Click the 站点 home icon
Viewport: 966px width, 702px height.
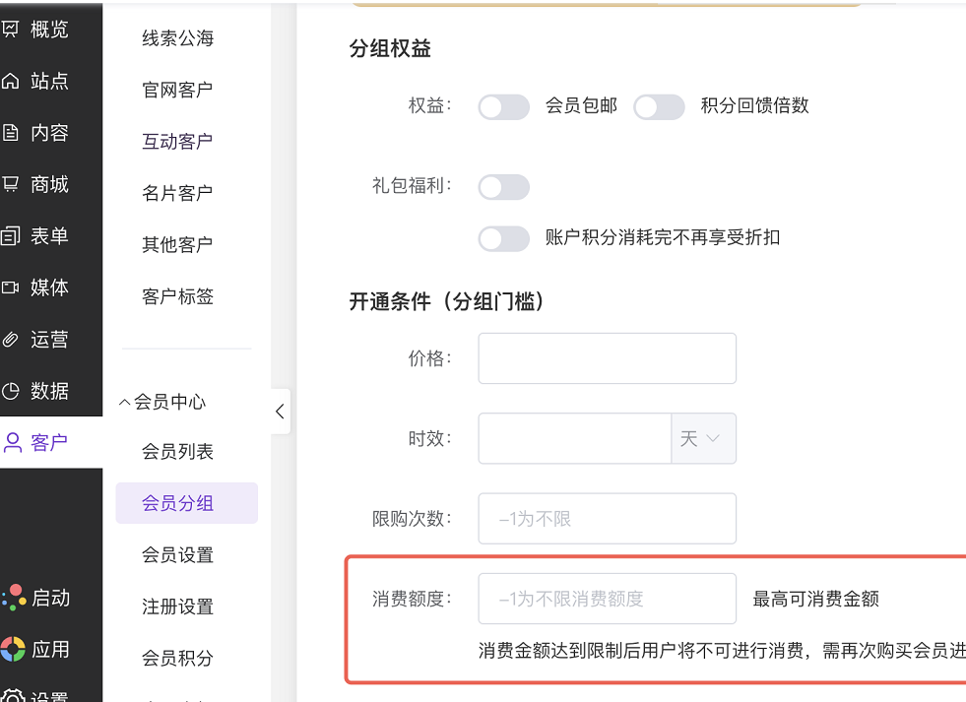[x=10, y=81]
